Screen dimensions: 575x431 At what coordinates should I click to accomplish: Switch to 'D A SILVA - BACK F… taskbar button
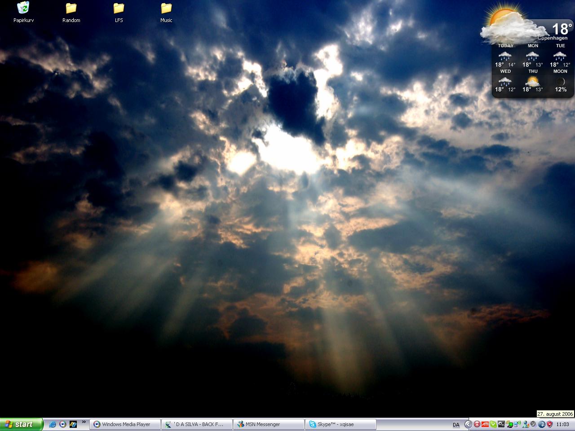point(197,424)
